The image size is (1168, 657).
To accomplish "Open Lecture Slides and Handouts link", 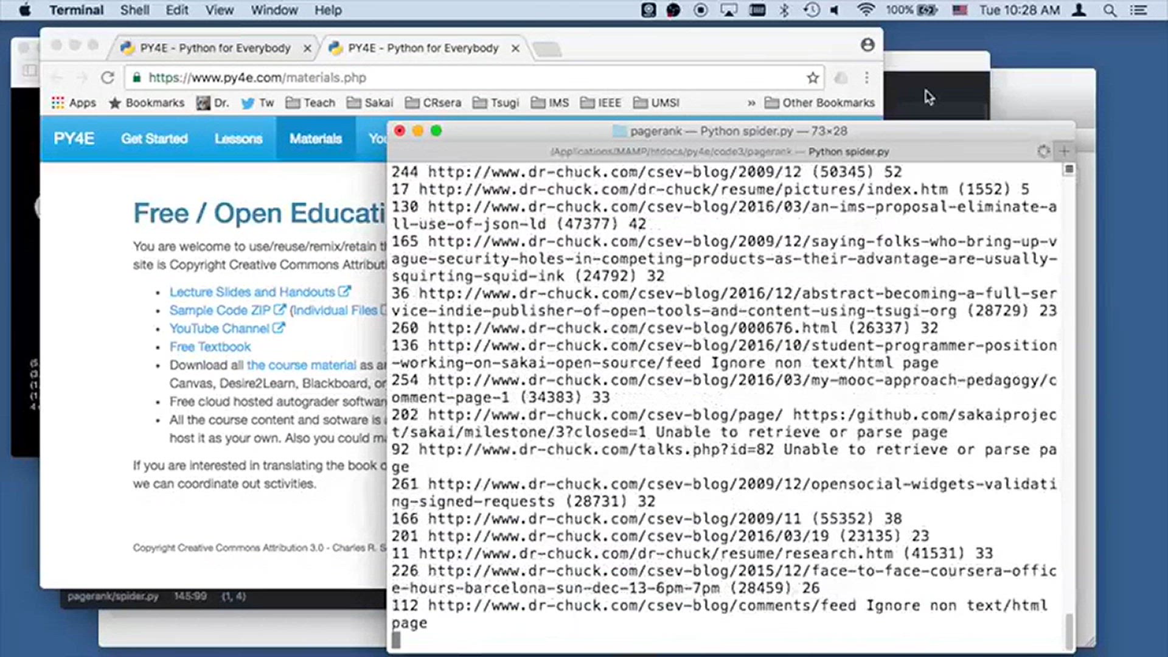I will pyautogui.click(x=260, y=292).
